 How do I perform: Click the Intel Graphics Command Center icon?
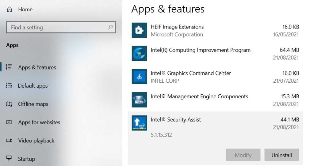pos(139,77)
